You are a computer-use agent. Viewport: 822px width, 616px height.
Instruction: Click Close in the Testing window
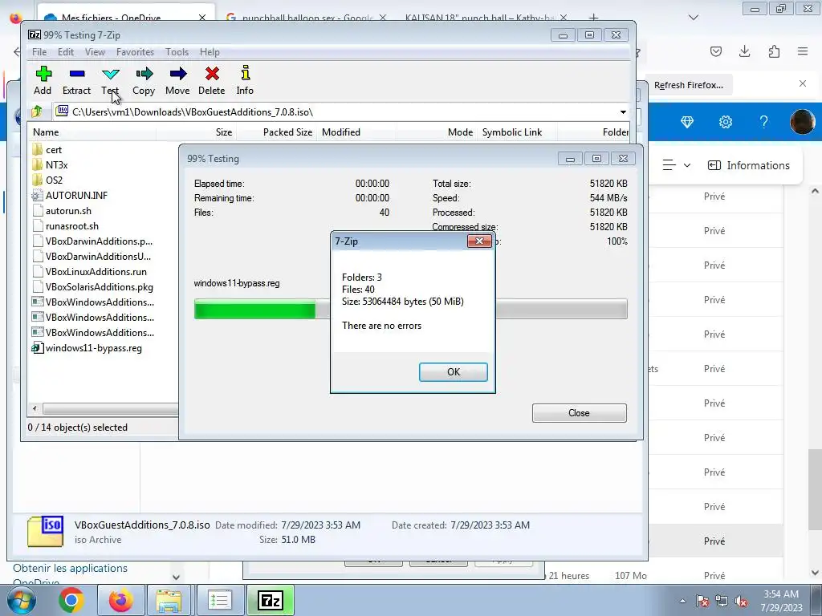tap(580, 413)
